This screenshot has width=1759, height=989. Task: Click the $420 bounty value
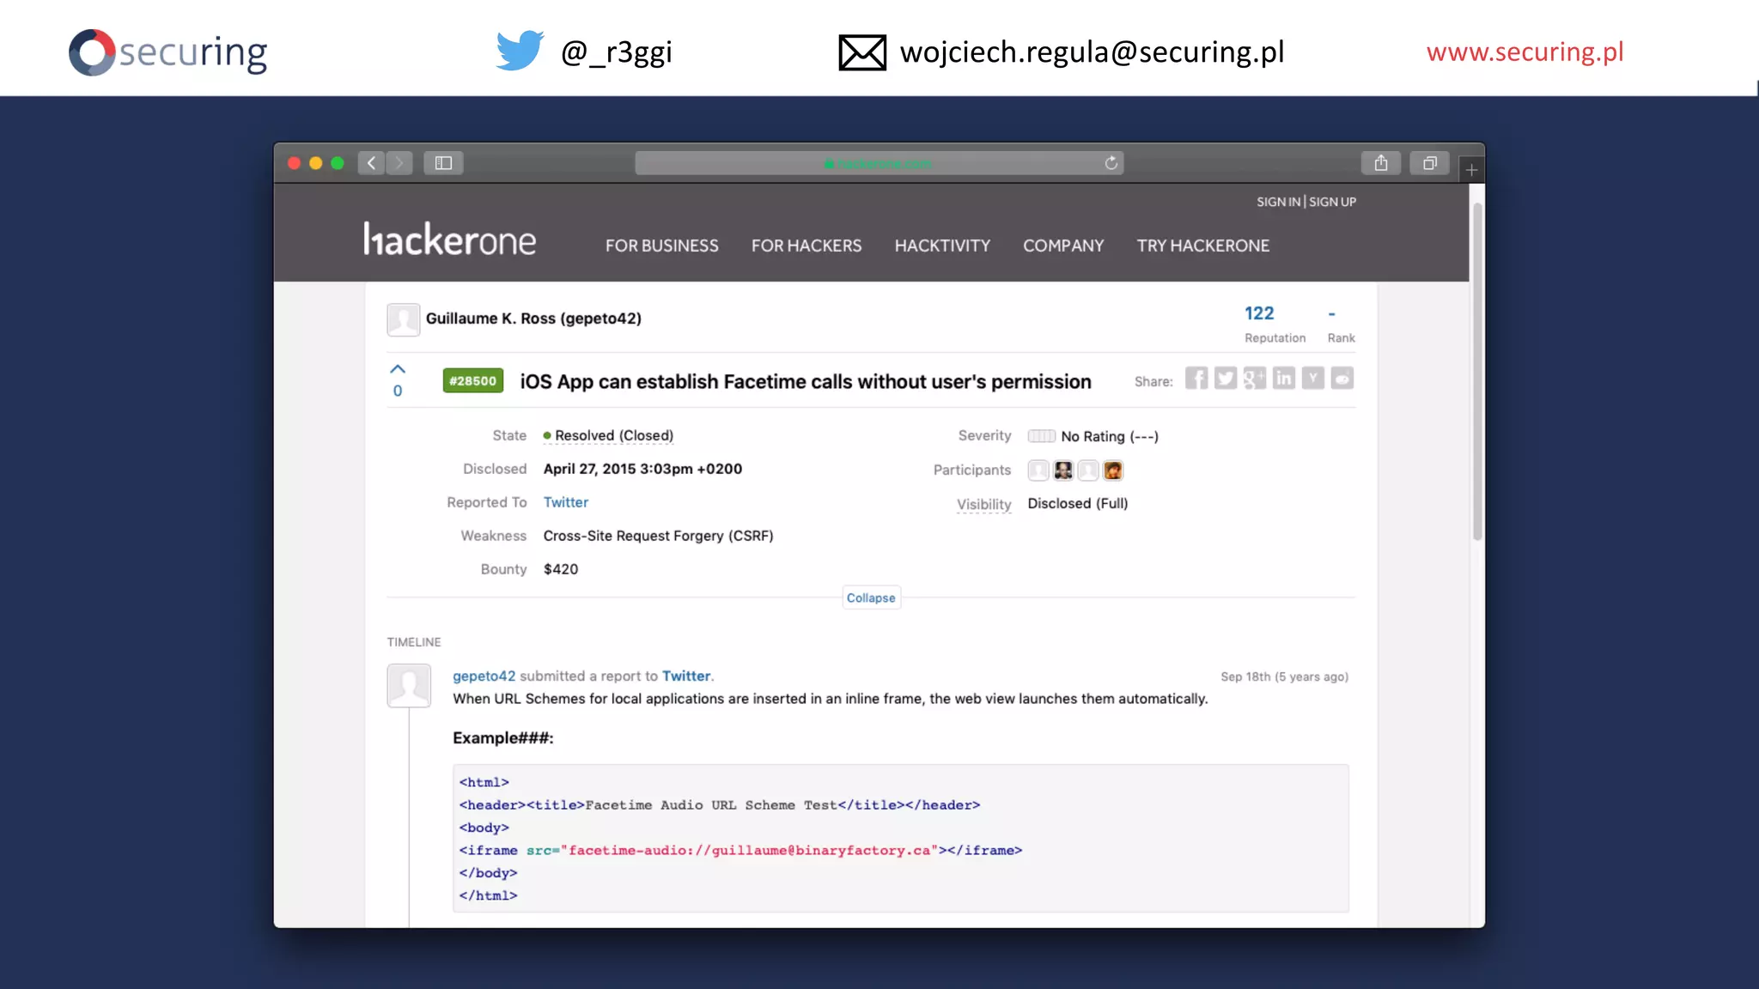point(561,569)
